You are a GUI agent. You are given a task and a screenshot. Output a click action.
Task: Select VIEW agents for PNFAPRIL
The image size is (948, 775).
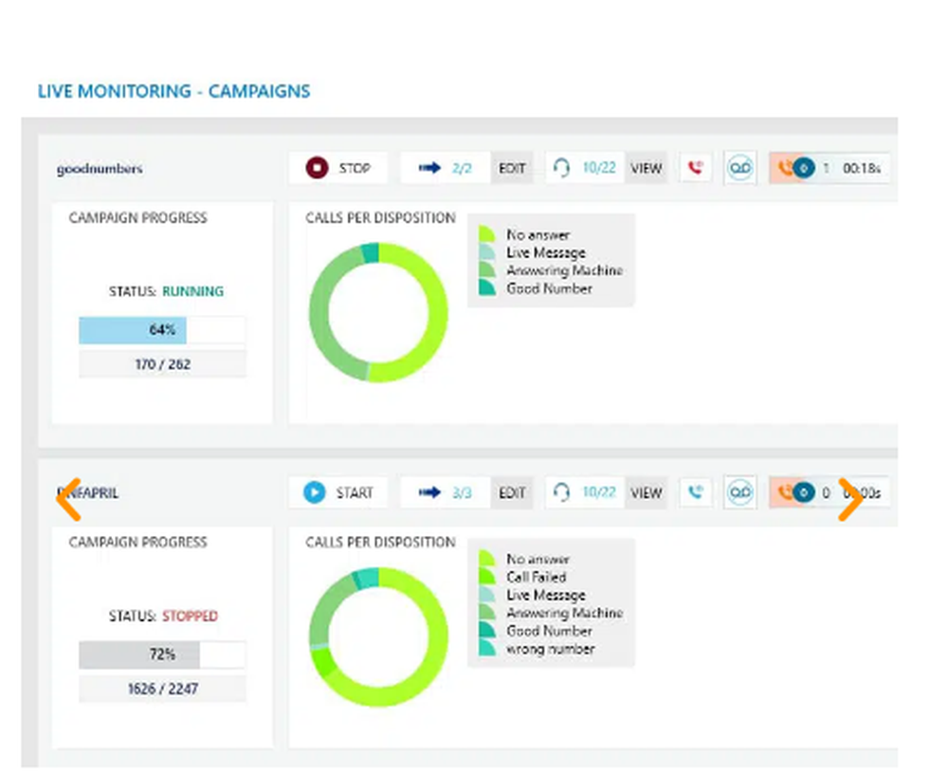[x=646, y=493]
